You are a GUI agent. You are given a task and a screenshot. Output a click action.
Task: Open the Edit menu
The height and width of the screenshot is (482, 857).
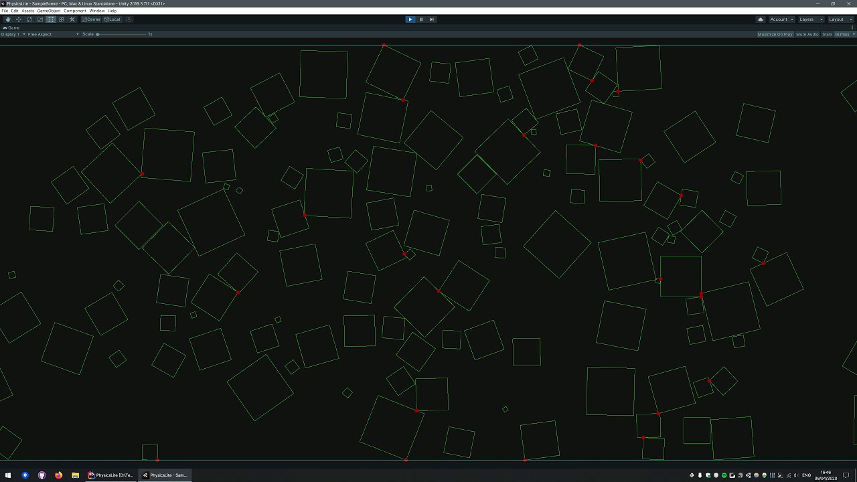tap(15, 11)
